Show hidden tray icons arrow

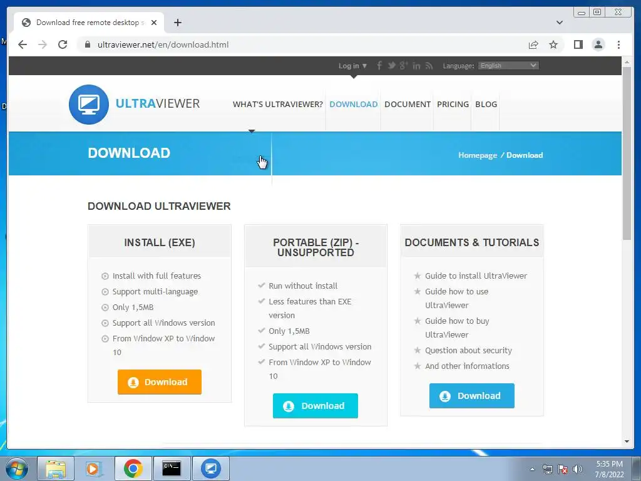tap(532, 469)
